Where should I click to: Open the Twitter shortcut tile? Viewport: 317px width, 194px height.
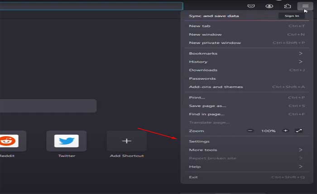coord(66,141)
